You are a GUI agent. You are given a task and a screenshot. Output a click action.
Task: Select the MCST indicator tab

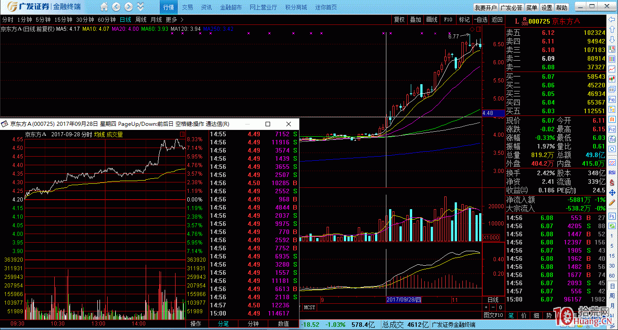[310, 307]
